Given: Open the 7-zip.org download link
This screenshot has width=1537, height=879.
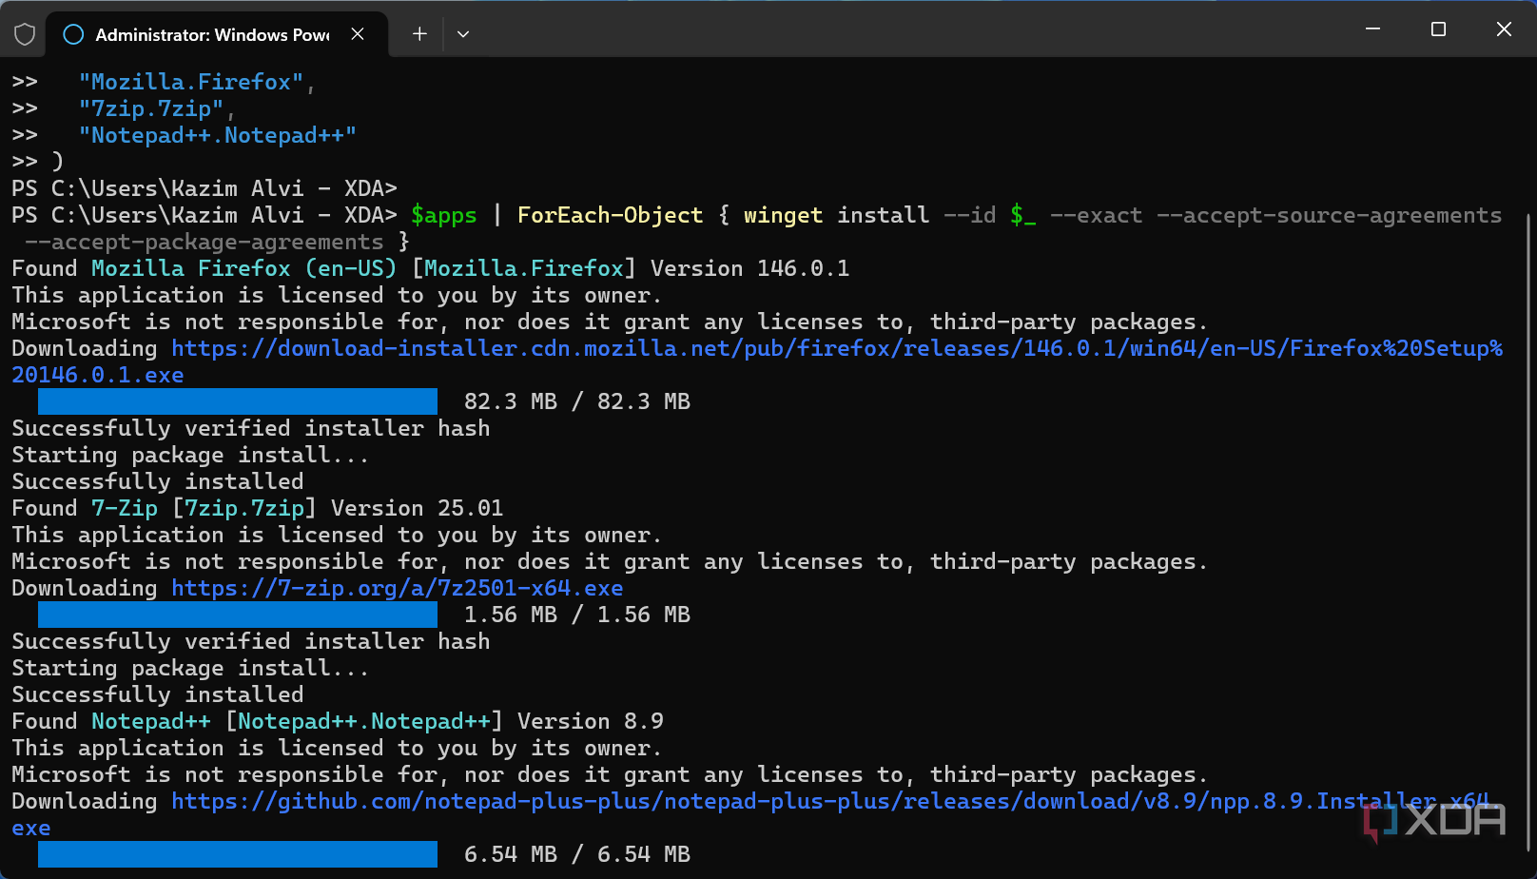Looking at the screenshot, I should click(397, 589).
